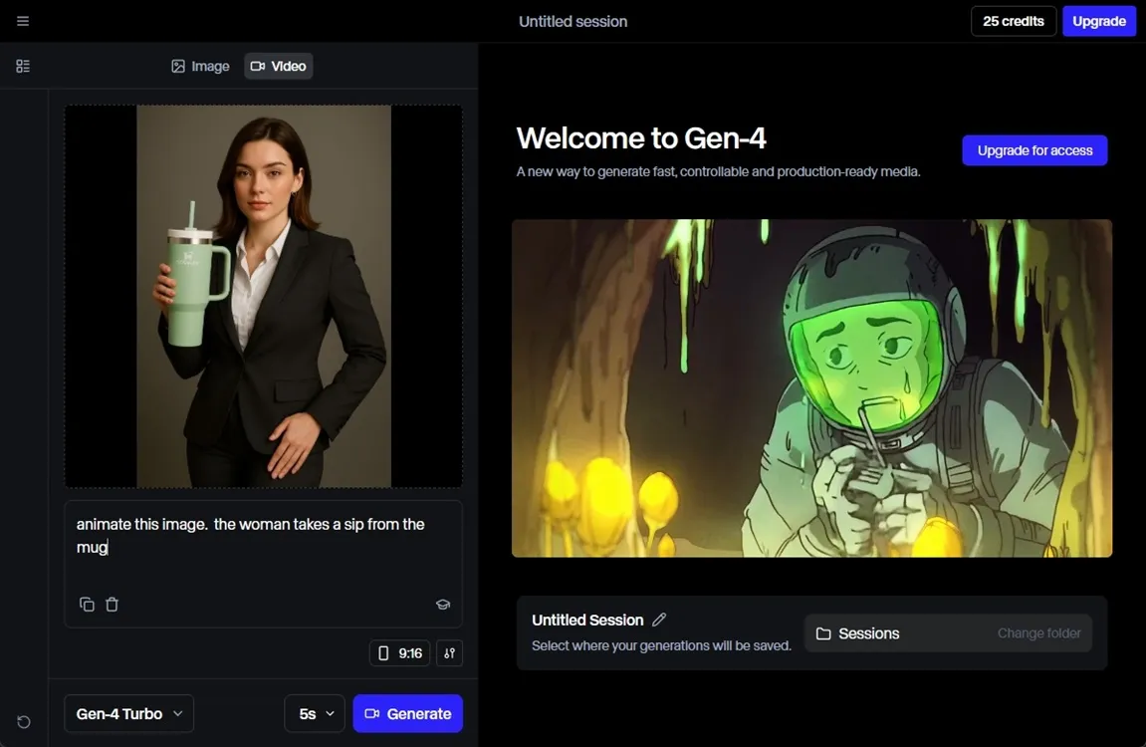
Task: Click the history restore icon at bottom left
Action: click(x=22, y=721)
